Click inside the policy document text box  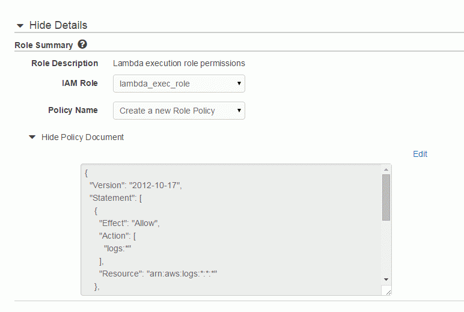[231, 230]
